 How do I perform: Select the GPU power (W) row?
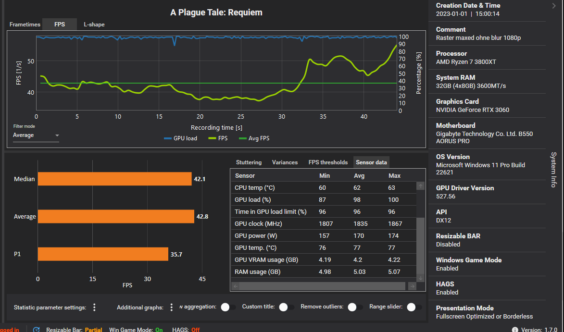324,236
